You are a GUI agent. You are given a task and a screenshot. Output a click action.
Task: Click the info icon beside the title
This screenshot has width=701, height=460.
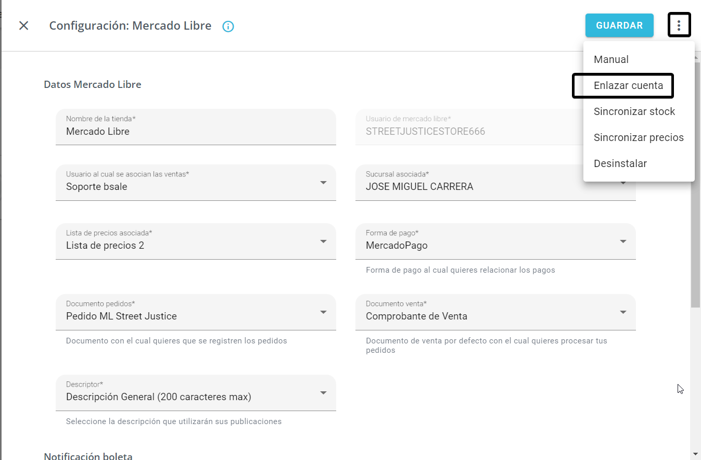(x=228, y=27)
